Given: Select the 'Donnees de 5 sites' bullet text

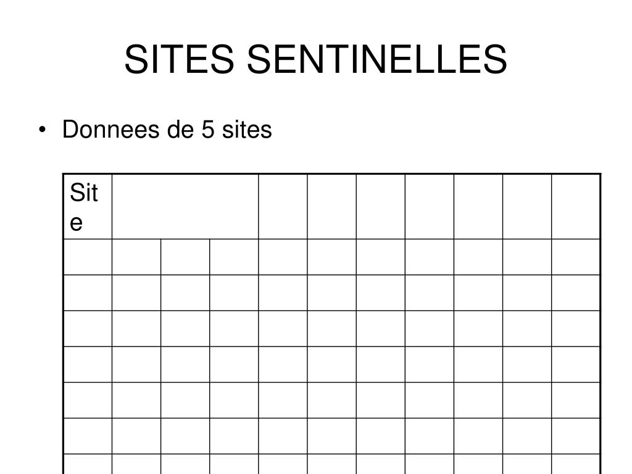Looking at the screenshot, I should tap(167, 130).
